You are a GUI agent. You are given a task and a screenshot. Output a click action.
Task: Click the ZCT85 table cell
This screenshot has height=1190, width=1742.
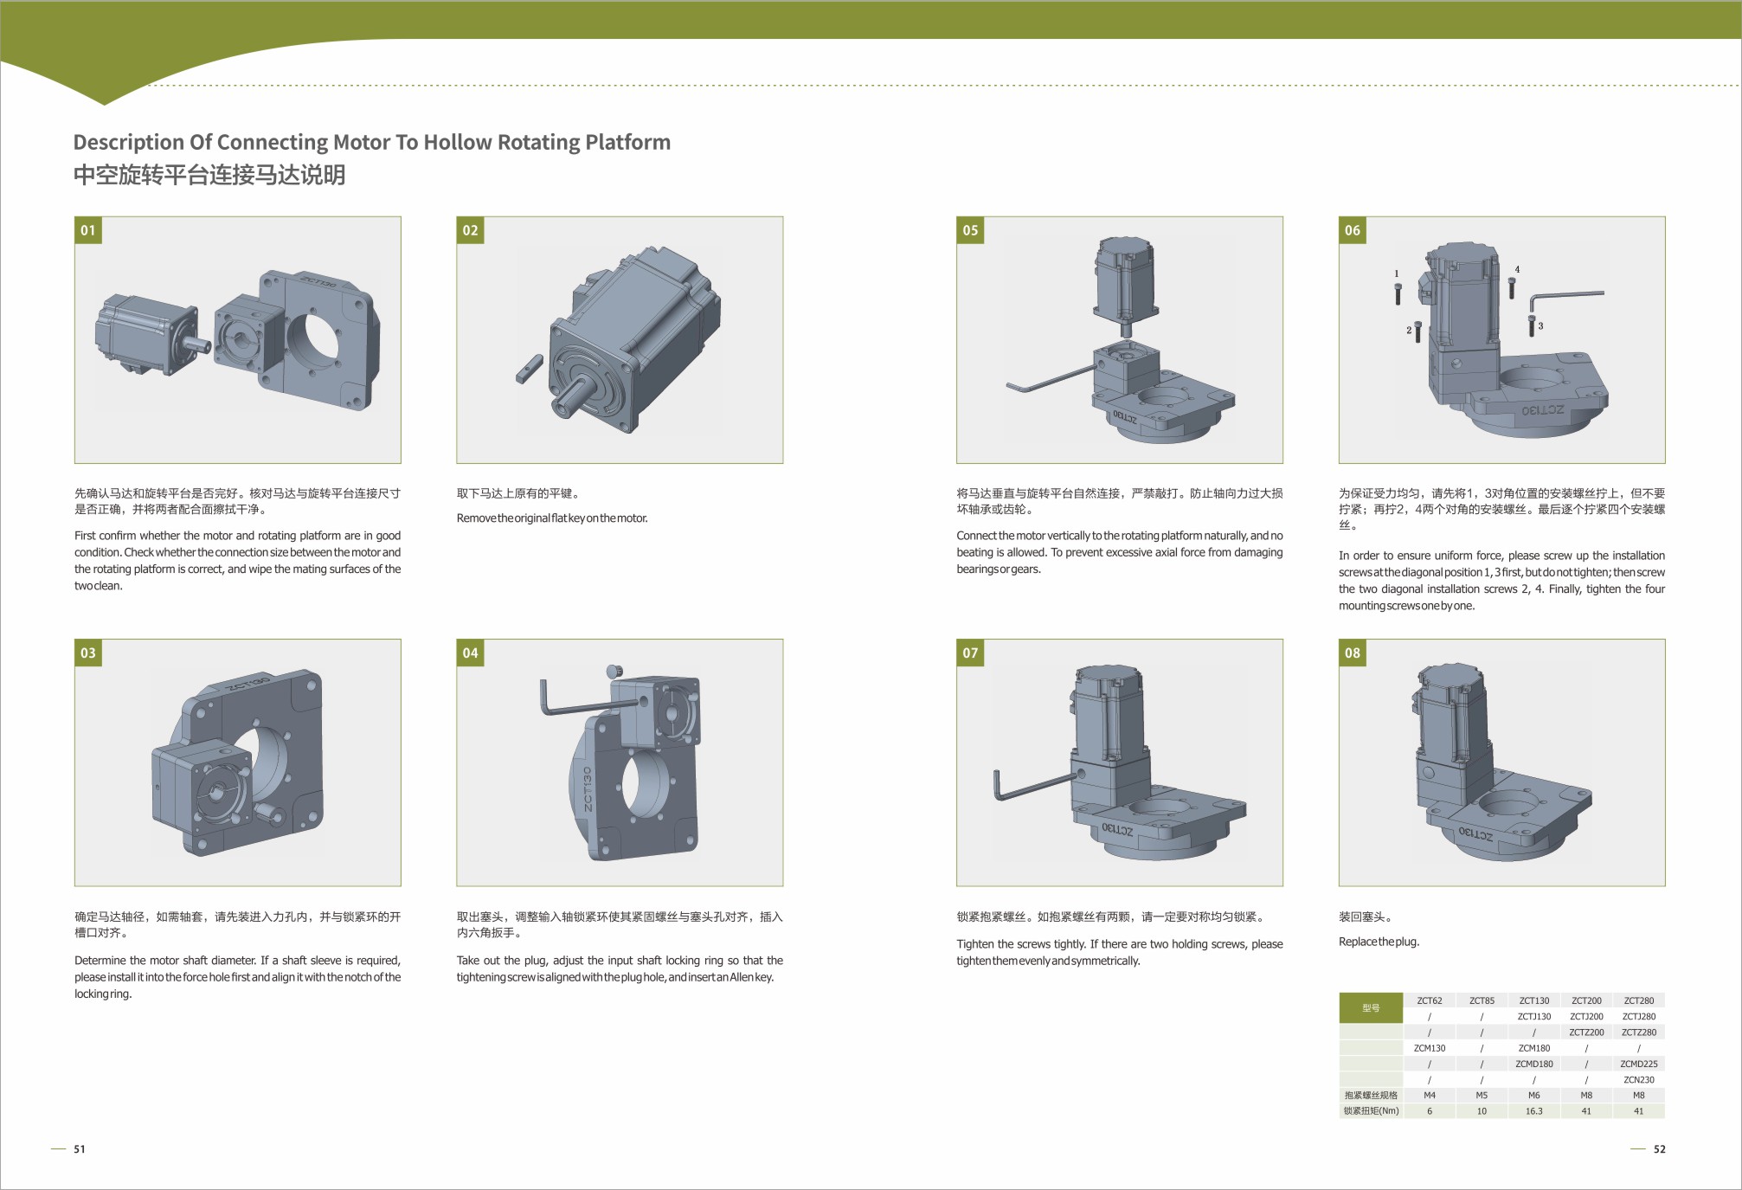coord(1482,1000)
